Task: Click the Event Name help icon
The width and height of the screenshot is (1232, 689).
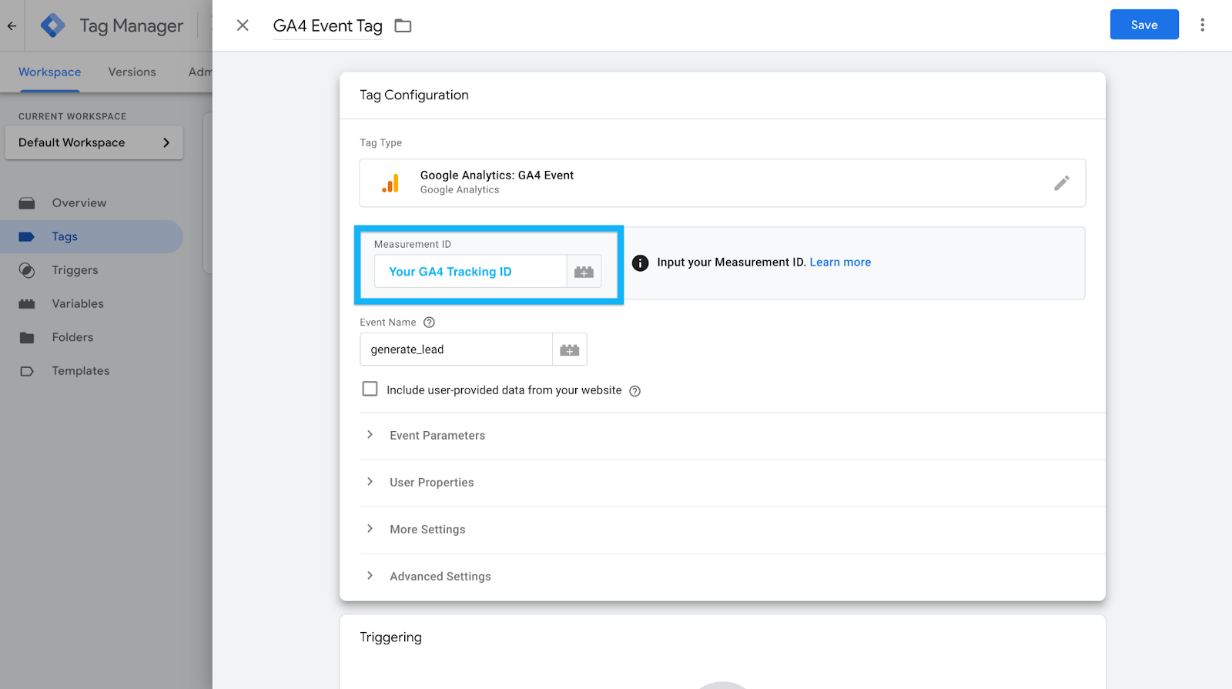Action: 430,323
